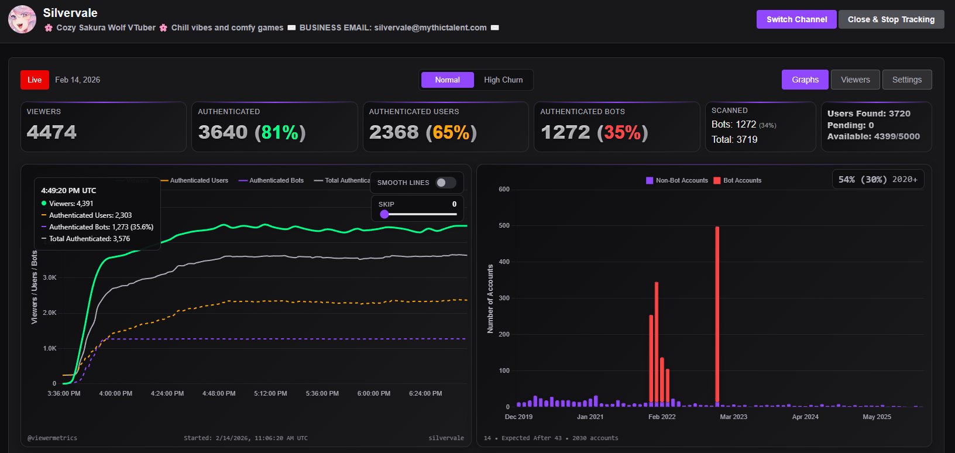
Task: Click the Users Found: 3720 text
Action: pos(869,114)
